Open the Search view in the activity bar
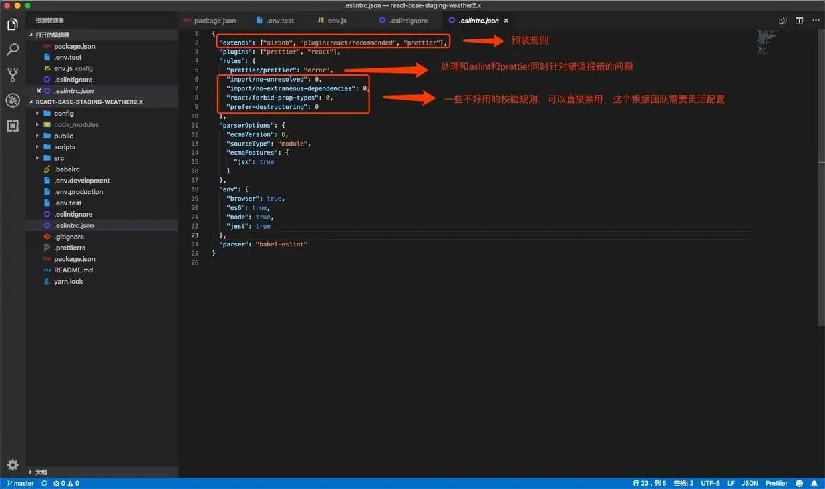This screenshot has height=489, width=825. point(13,49)
